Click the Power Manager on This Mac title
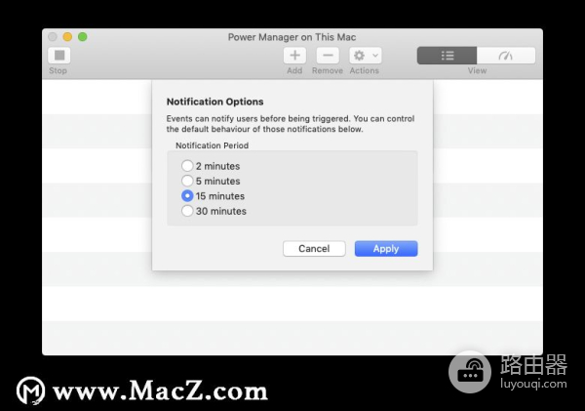The image size is (585, 411). [x=292, y=37]
